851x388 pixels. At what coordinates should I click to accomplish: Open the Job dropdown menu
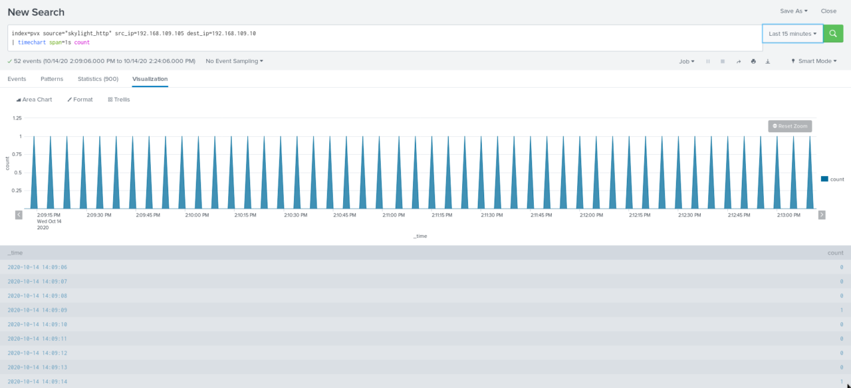[x=686, y=61]
